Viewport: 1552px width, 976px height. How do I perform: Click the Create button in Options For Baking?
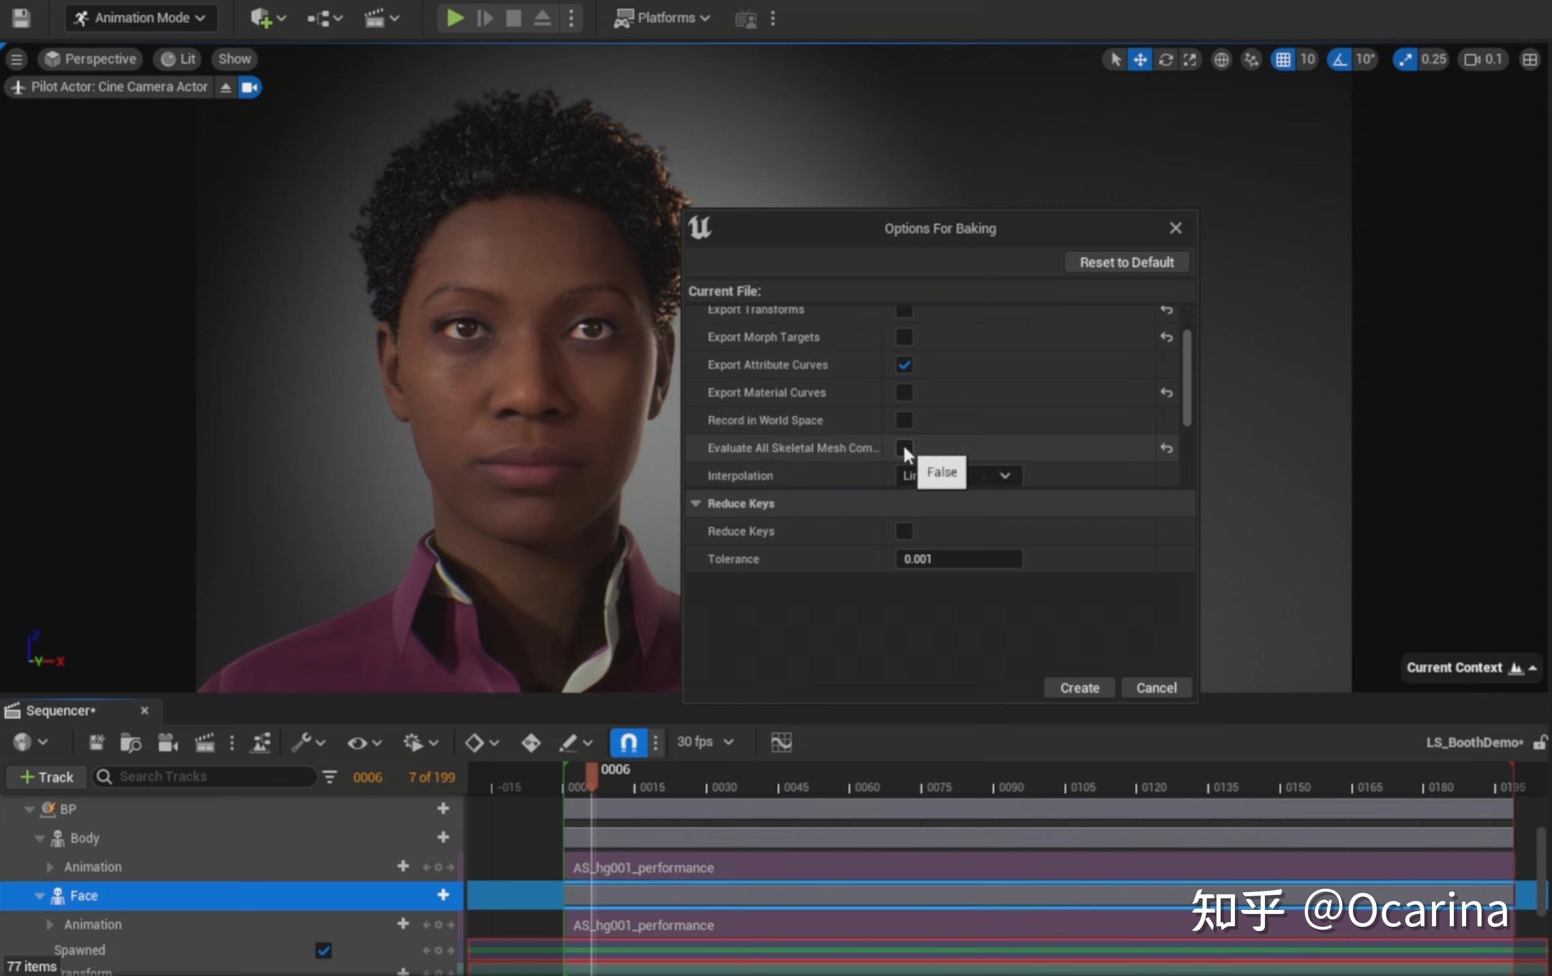tap(1079, 687)
